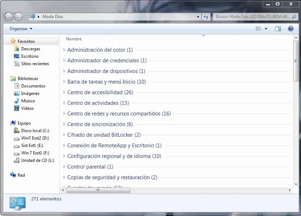Click the Unidad de CD (L:) icon
This screenshot has width=301, height=216.
tap(17, 160)
